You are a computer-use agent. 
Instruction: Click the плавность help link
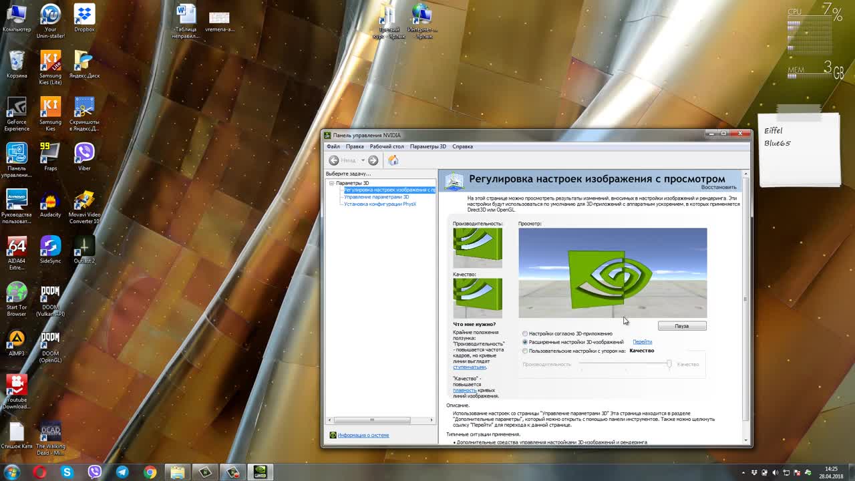(465, 390)
